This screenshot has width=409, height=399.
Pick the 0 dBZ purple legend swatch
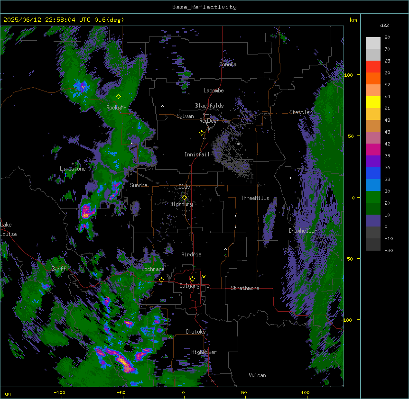pos(373,221)
